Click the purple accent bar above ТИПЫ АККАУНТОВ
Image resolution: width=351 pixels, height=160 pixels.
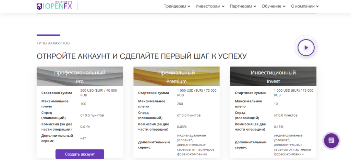coord(48,35)
